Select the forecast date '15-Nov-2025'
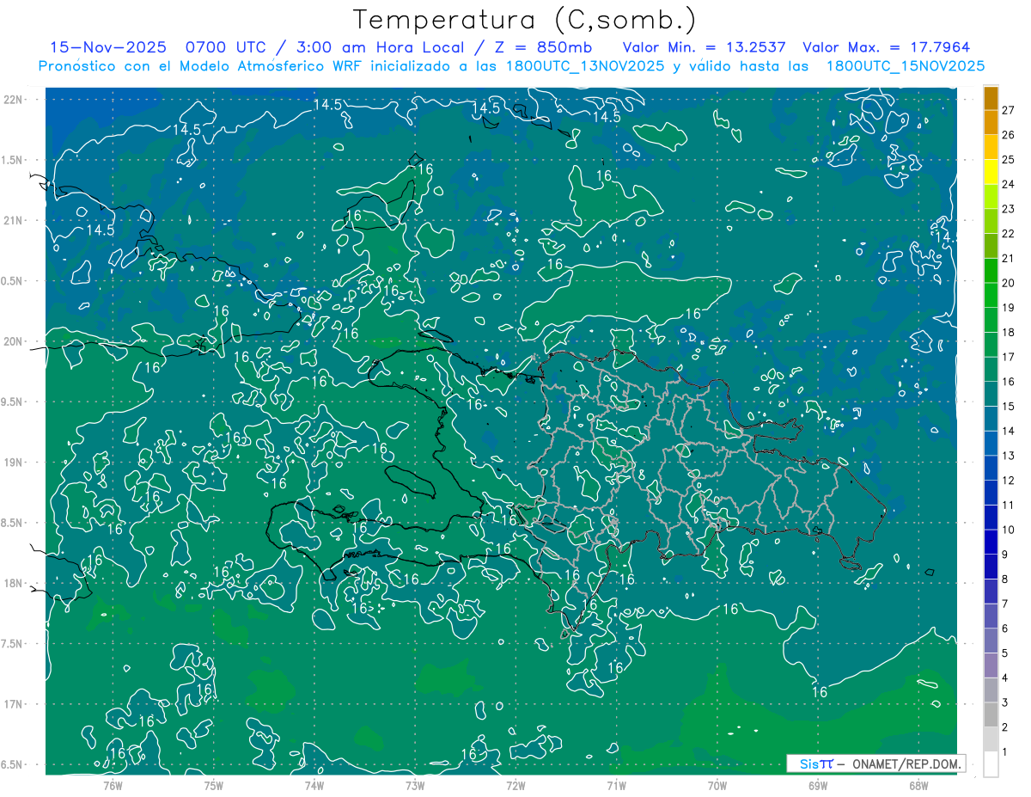The image size is (1031, 797). pos(108,47)
